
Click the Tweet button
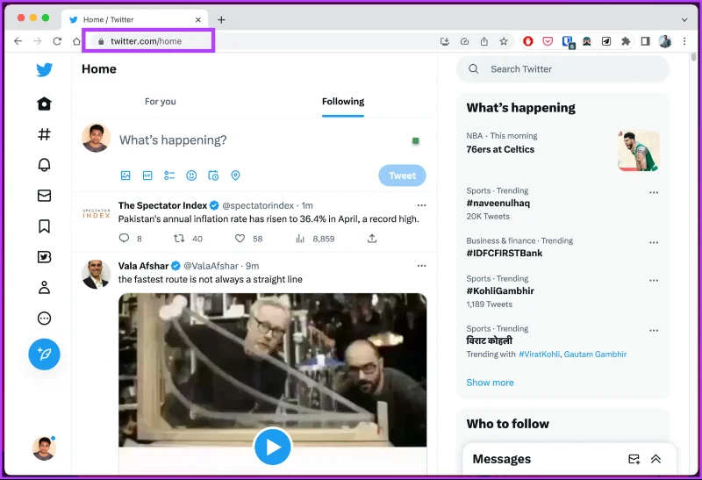tap(402, 176)
